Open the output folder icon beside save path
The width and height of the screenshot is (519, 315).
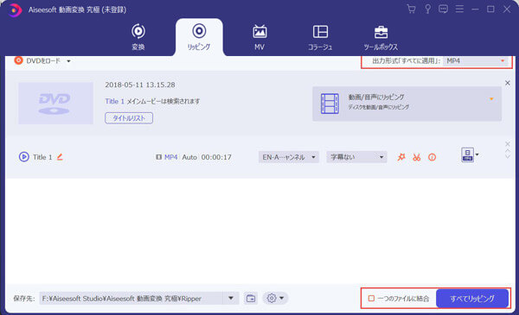tap(251, 299)
